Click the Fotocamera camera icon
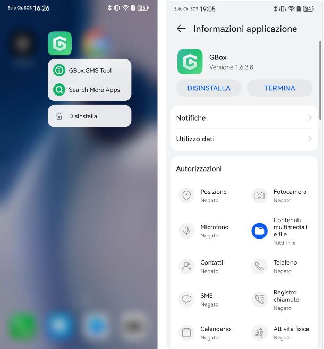The width and height of the screenshot is (324, 349). point(260,195)
